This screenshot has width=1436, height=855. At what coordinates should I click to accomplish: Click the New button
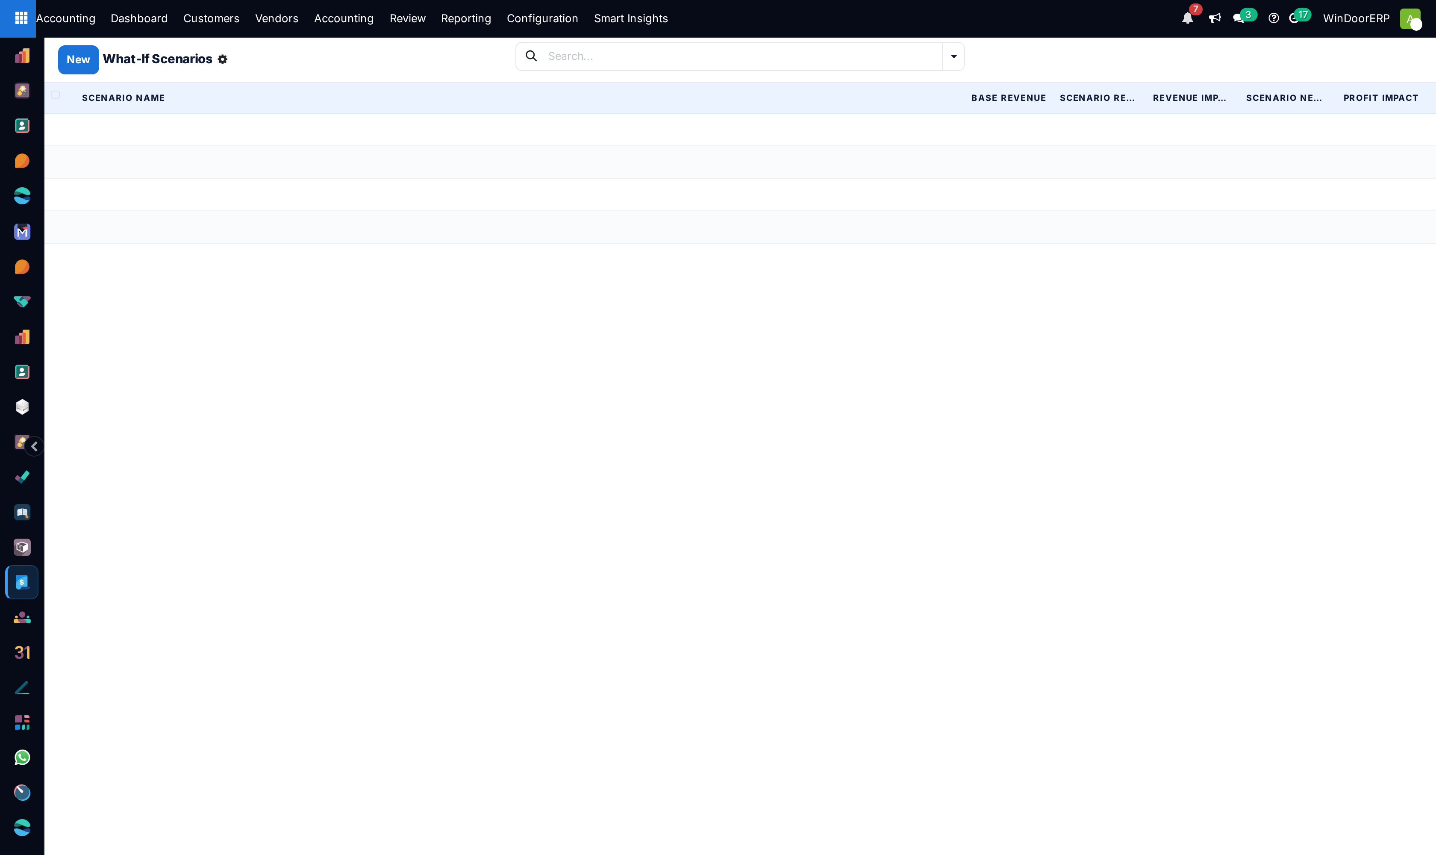coord(78,59)
